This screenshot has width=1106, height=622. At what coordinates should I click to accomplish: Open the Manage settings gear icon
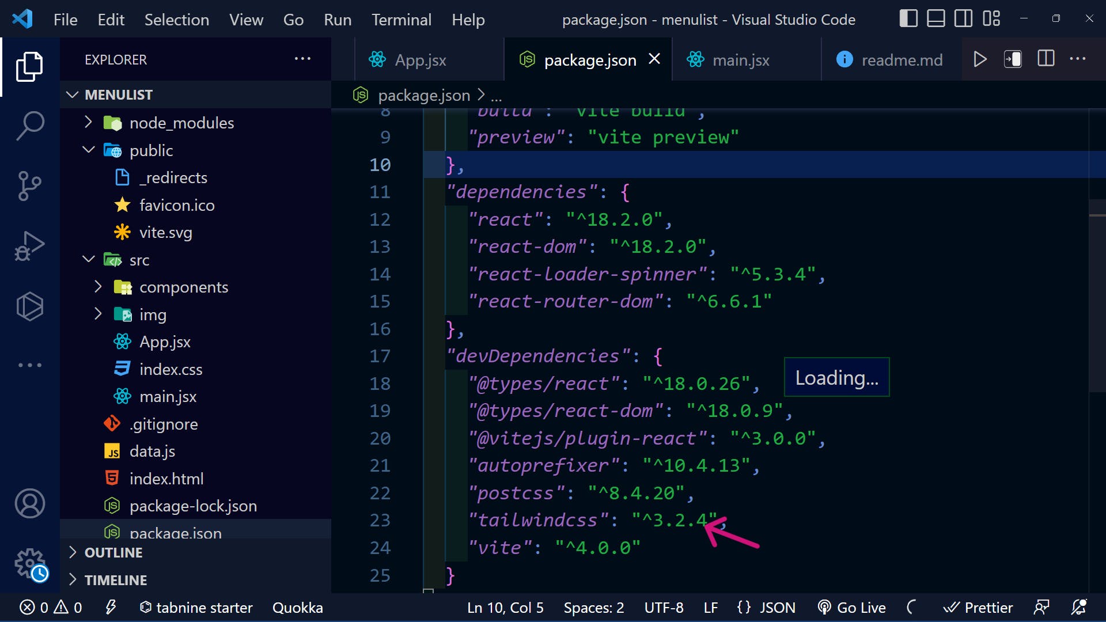(29, 564)
